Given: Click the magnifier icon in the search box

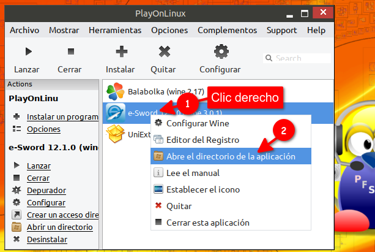Looking at the screenshot, I should click(269, 58).
